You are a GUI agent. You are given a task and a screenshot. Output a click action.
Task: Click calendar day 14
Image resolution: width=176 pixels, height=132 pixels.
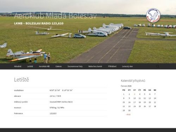point(155,98)
